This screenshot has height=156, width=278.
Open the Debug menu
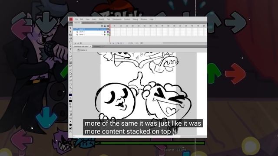point(135,19)
